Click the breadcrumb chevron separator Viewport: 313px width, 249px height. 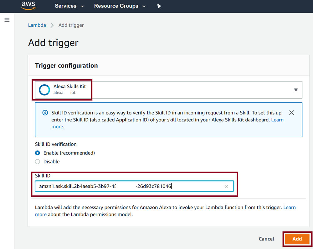[x=52, y=25]
